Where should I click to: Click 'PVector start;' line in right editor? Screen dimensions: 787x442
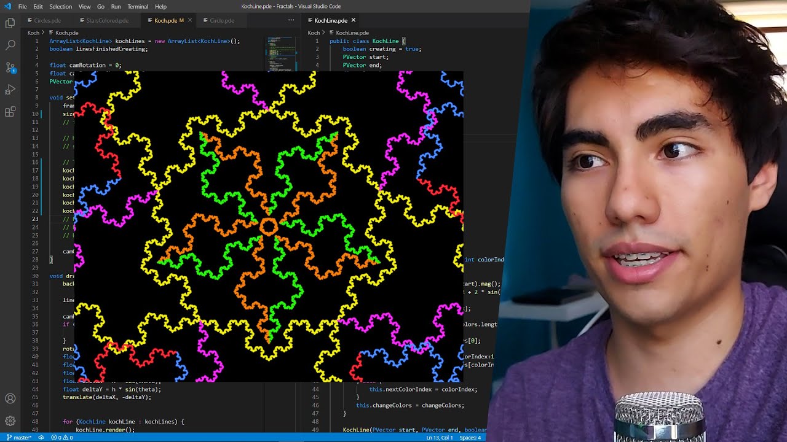click(365, 57)
